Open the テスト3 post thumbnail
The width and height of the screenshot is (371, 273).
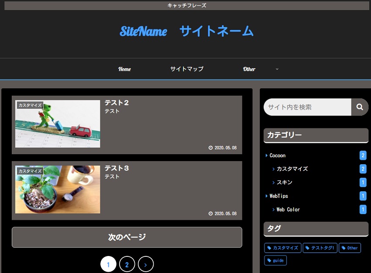tap(58, 190)
